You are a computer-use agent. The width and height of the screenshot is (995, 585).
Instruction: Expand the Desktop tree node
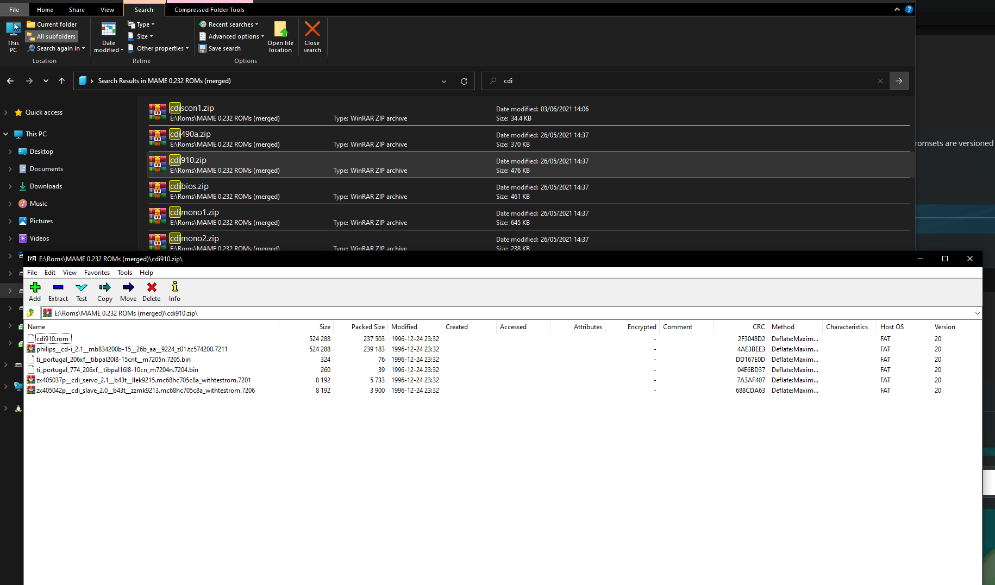coord(10,152)
